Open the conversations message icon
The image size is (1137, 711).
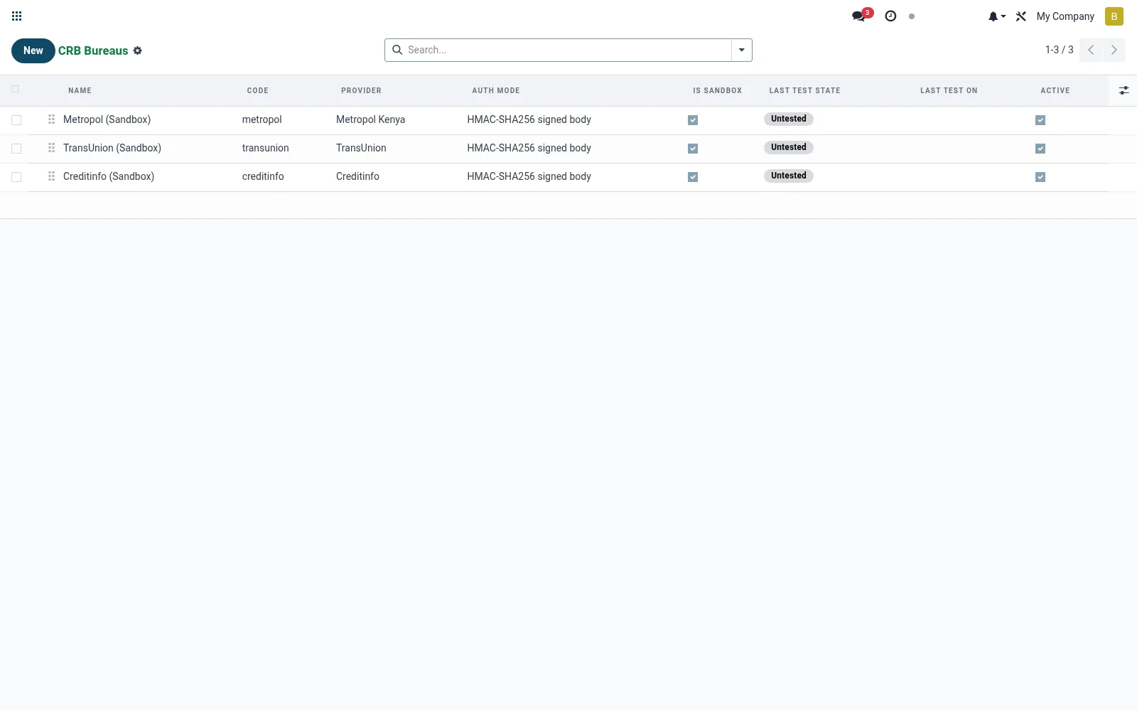point(859,16)
